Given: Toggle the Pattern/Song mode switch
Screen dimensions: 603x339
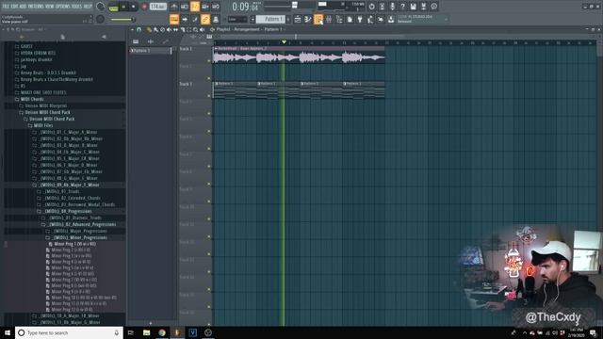Looking at the screenshot, I should pyautogui.click(x=113, y=7).
